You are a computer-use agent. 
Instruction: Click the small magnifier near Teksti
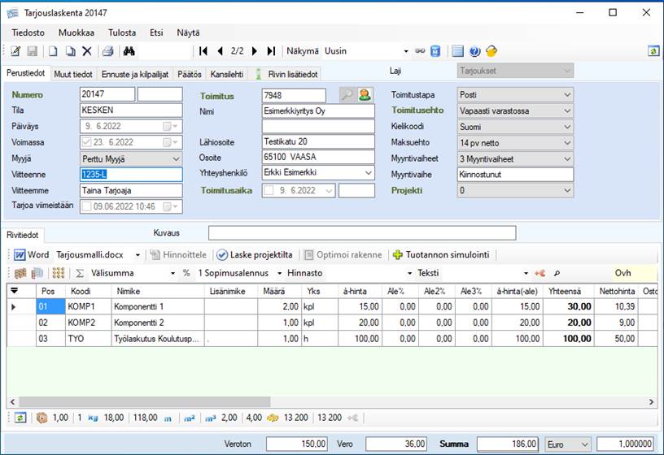557,274
